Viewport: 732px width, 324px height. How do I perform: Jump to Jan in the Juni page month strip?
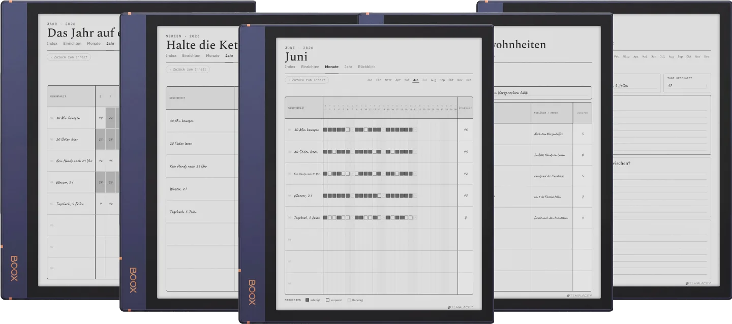(x=370, y=80)
